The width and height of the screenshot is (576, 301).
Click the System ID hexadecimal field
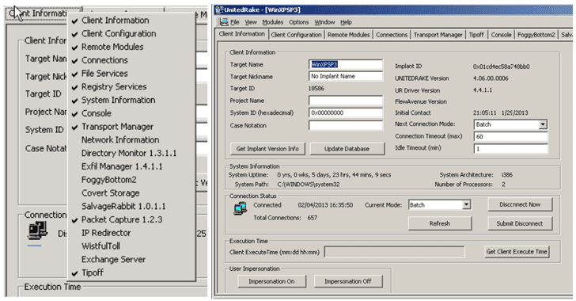click(x=346, y=112)
